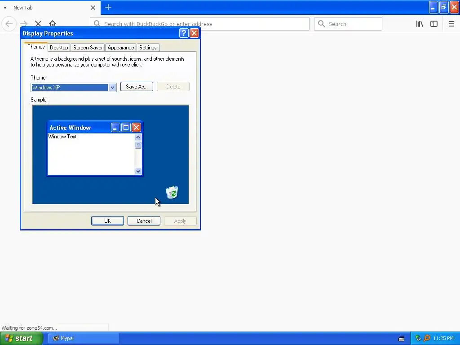Click the sample Active Window minimize button
This screenshot has width=460, height=345.
point(115,127)
